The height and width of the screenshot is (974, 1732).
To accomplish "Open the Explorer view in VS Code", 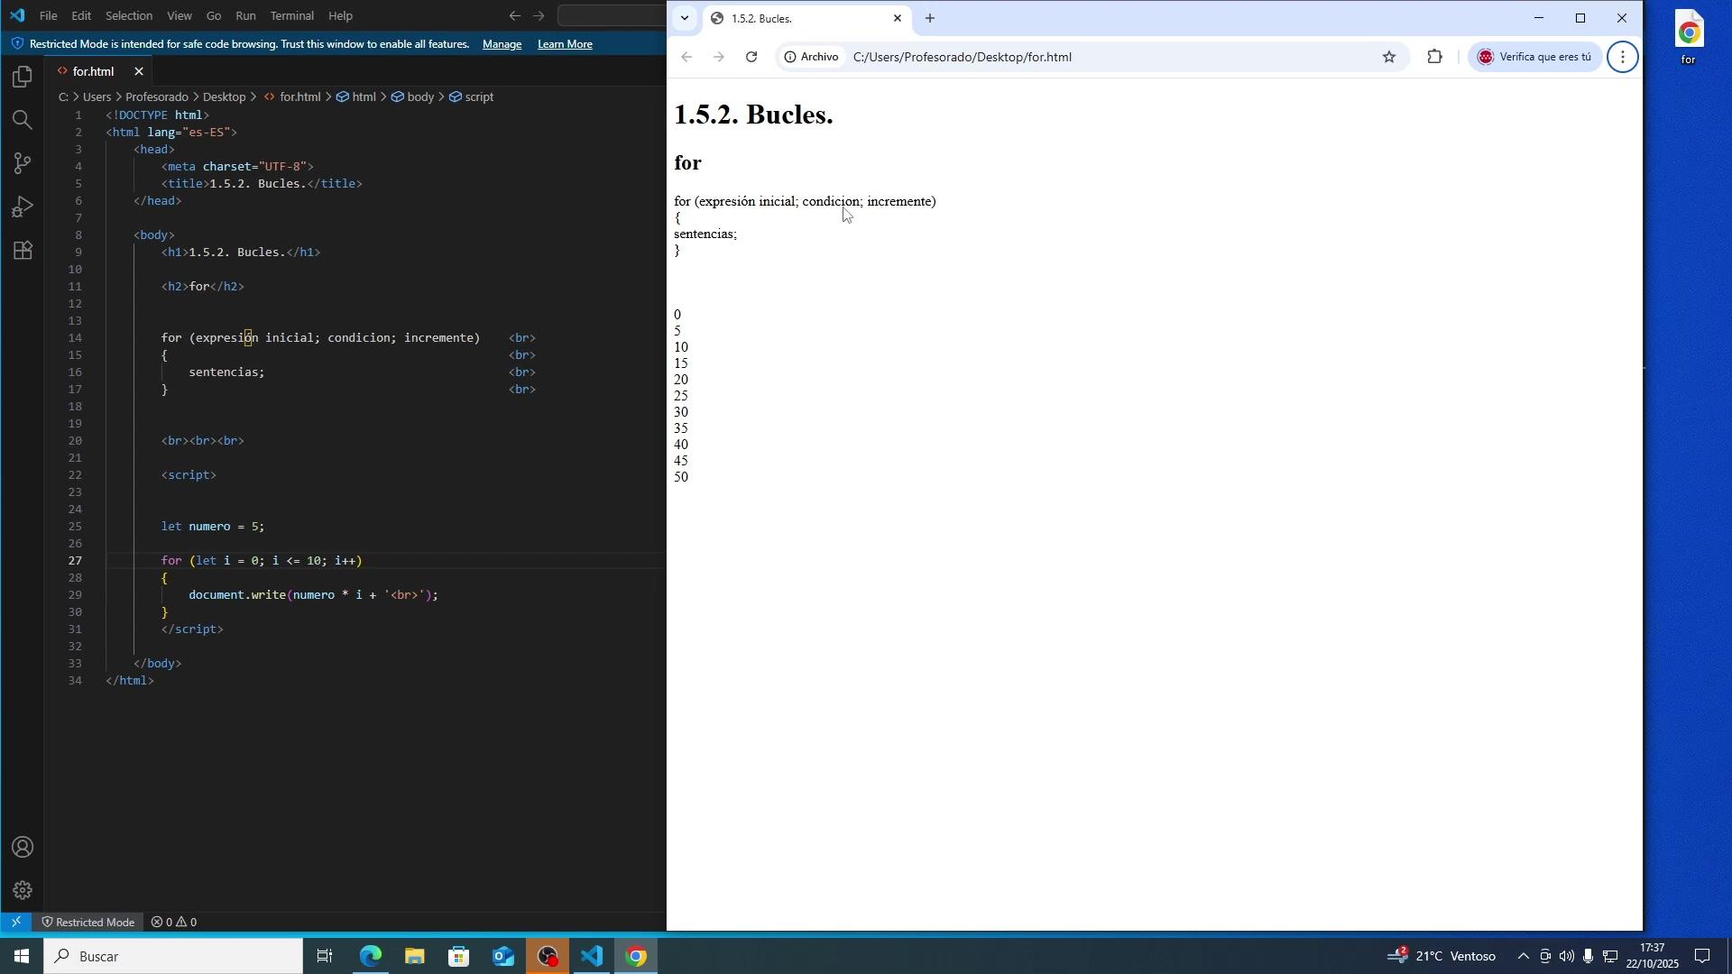I will (23, 78).
